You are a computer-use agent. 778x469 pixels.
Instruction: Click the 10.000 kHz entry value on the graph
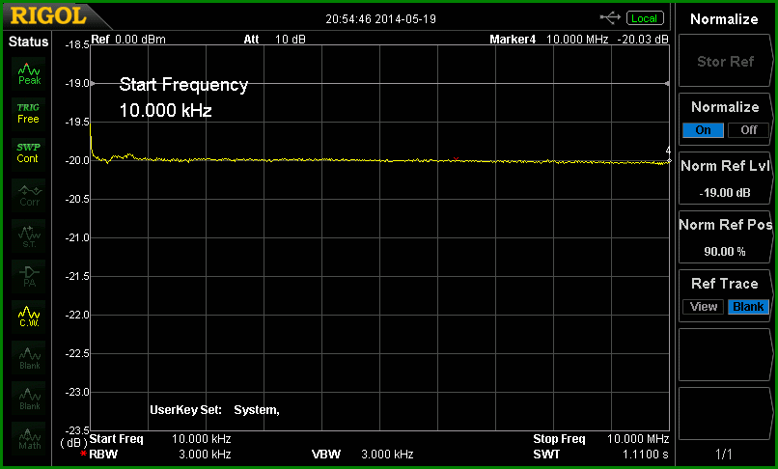[166, 110]
